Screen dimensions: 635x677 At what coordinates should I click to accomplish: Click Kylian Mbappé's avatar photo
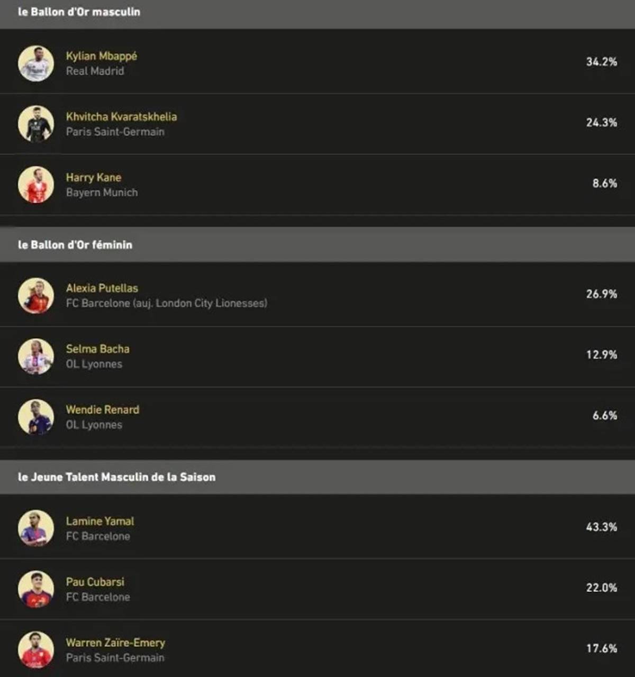pyautogui.click(x=36, y=63)
